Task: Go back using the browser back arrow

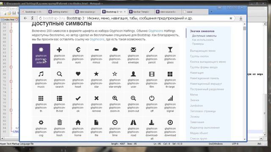Action: tap(25, 18)
